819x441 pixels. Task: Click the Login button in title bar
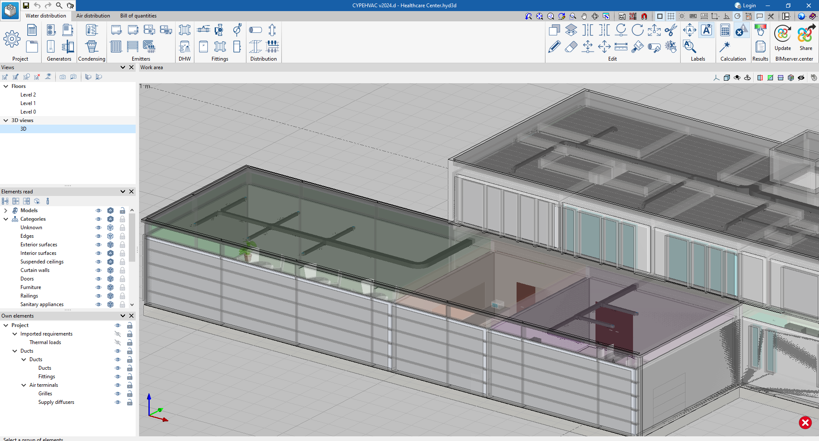[745, 6]
